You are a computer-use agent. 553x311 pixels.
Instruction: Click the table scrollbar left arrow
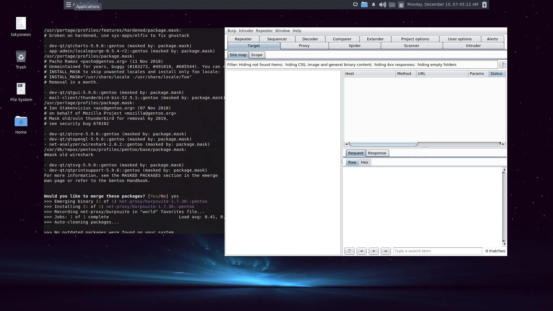[346, 144]
